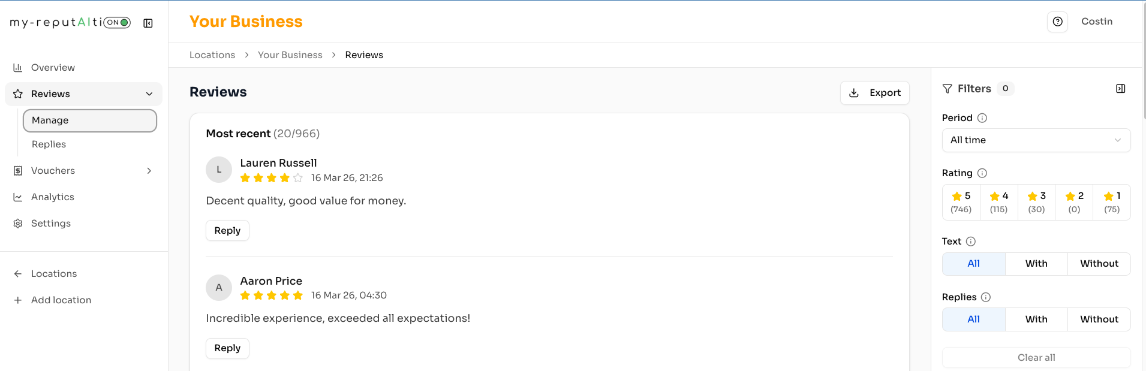This screenshot has height=371, width=1146.
Task: Collapse the left sidebar panel icon
Action: click(x=148, y=23)
